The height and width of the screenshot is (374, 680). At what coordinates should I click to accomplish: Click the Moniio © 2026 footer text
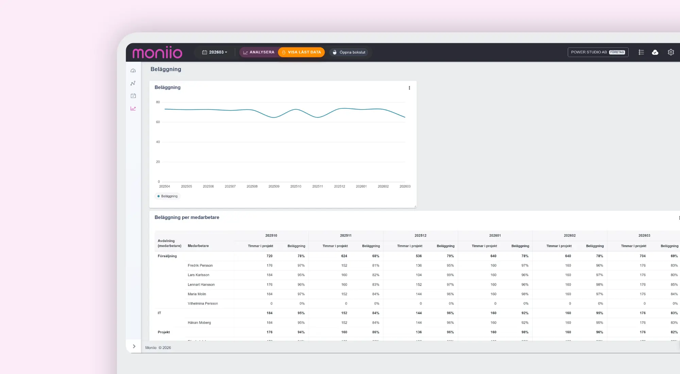(x=158, y=348)
